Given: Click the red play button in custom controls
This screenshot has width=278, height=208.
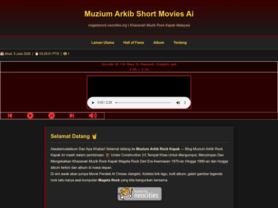Looking at the screenshot, I should pos(30,116).
